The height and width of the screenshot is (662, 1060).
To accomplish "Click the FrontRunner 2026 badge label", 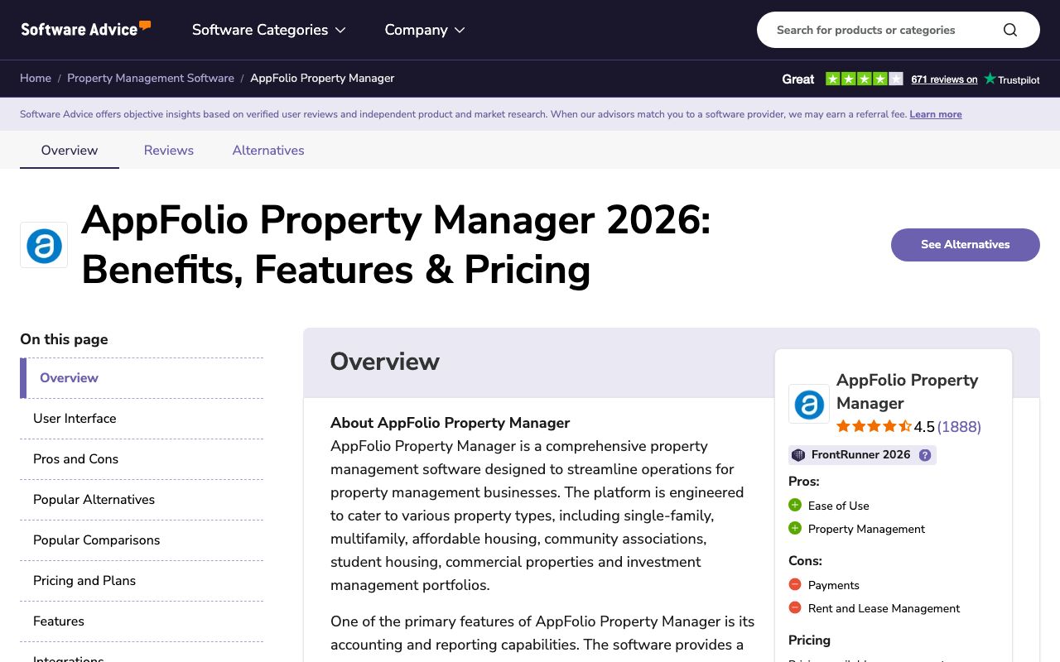I will (860, 454).
